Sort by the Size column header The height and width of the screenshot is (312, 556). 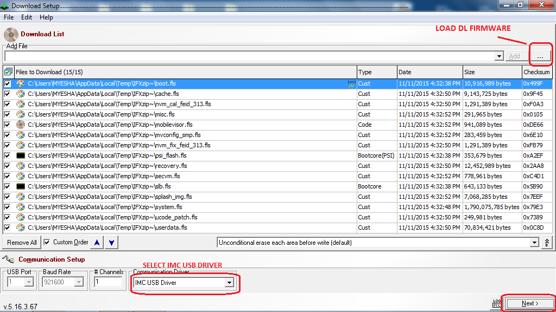(492, 72)
